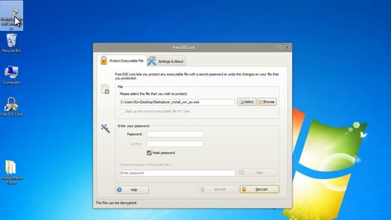Click the status text 'The file can be decrypted.'
The image size is (391, 220).
[x=116, y=203]
